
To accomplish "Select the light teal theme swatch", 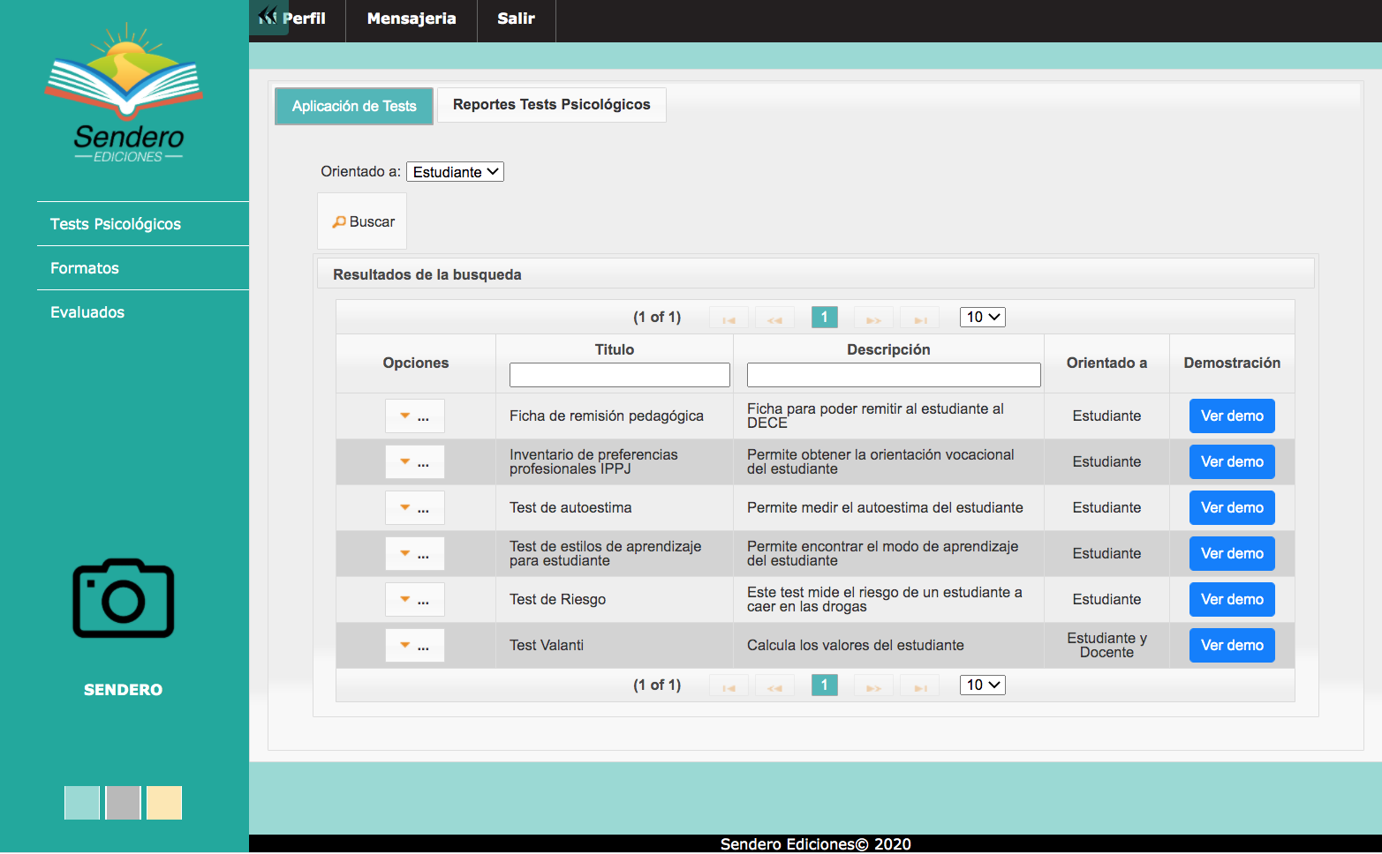I will 82,803.
